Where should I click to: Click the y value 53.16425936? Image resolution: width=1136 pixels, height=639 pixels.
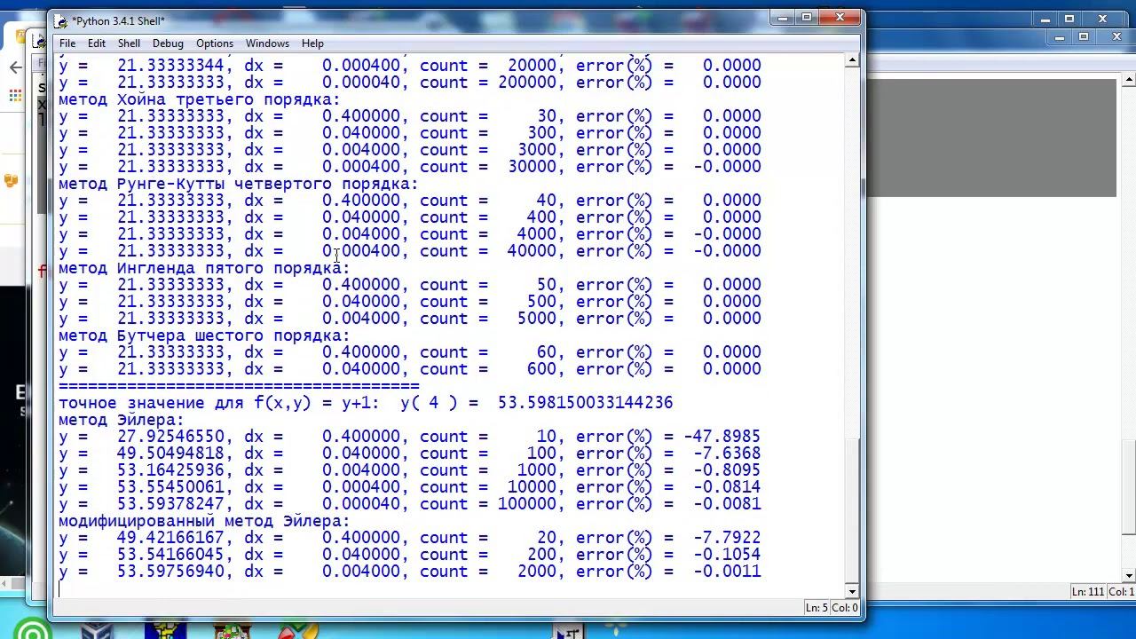[170, 470]
